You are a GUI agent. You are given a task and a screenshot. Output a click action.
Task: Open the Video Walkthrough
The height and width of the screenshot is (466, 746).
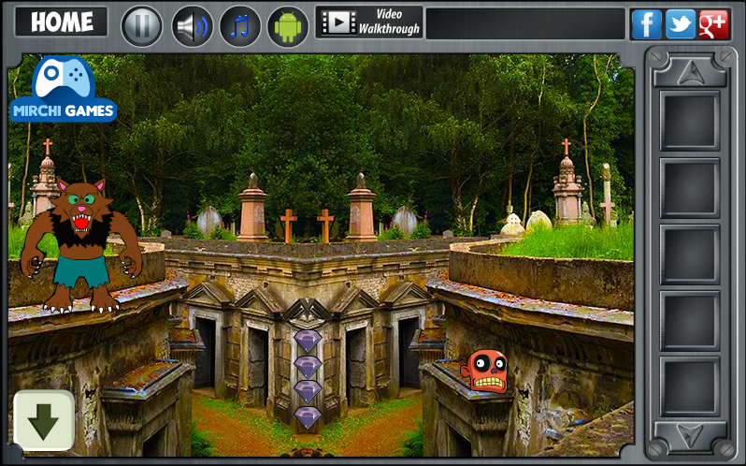[369, 22]
